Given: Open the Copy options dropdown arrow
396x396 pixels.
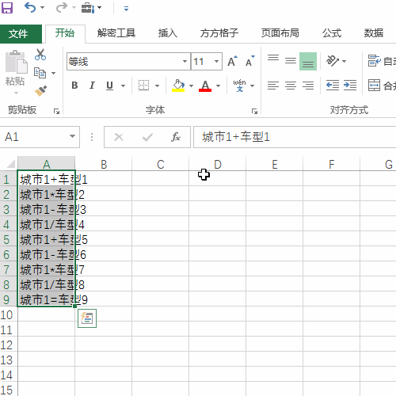Looking at the screenshot, I should pyautogui.click(x=53, y=73).
